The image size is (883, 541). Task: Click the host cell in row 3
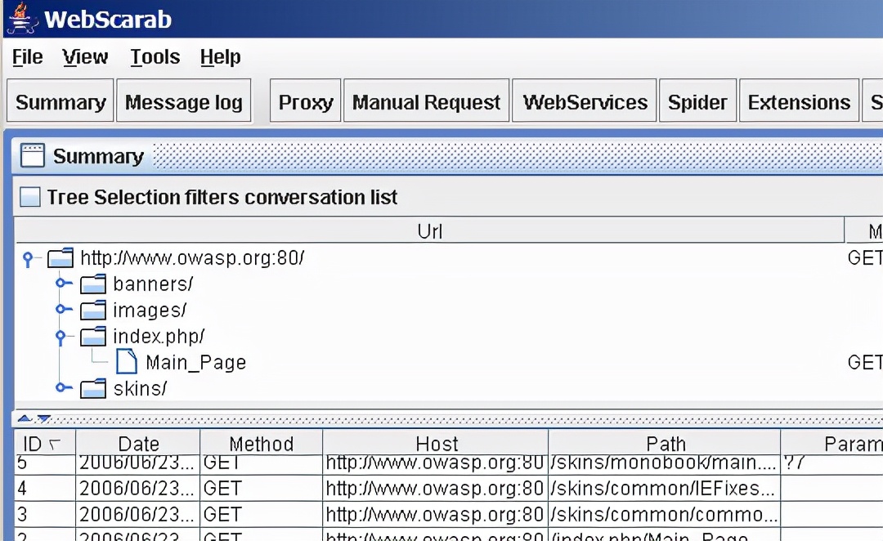click(436, 514)
